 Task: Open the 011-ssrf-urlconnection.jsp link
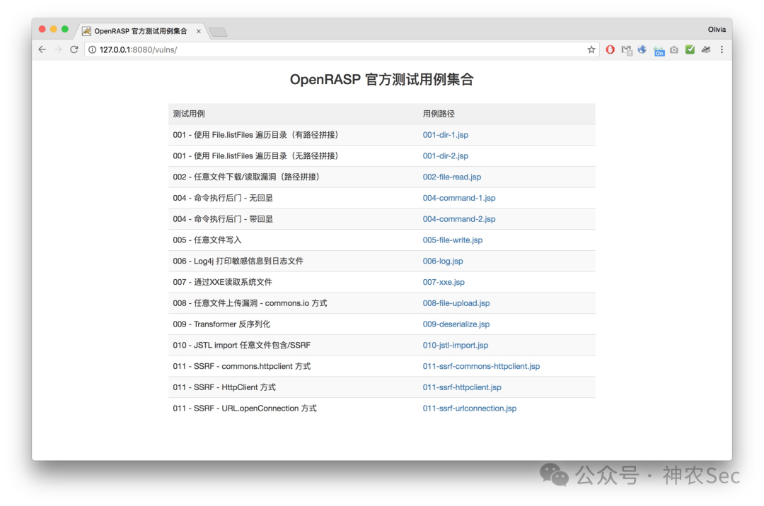469,408
